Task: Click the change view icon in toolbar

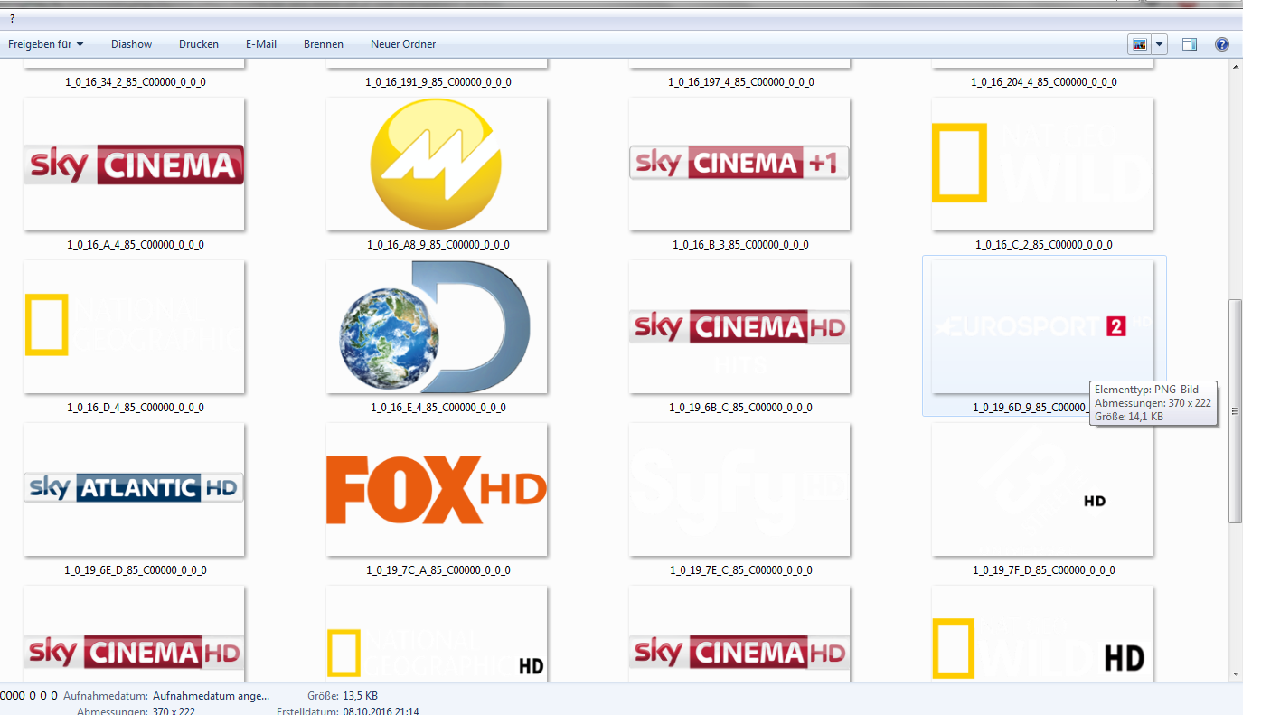Action: (x=1139, y=44)
